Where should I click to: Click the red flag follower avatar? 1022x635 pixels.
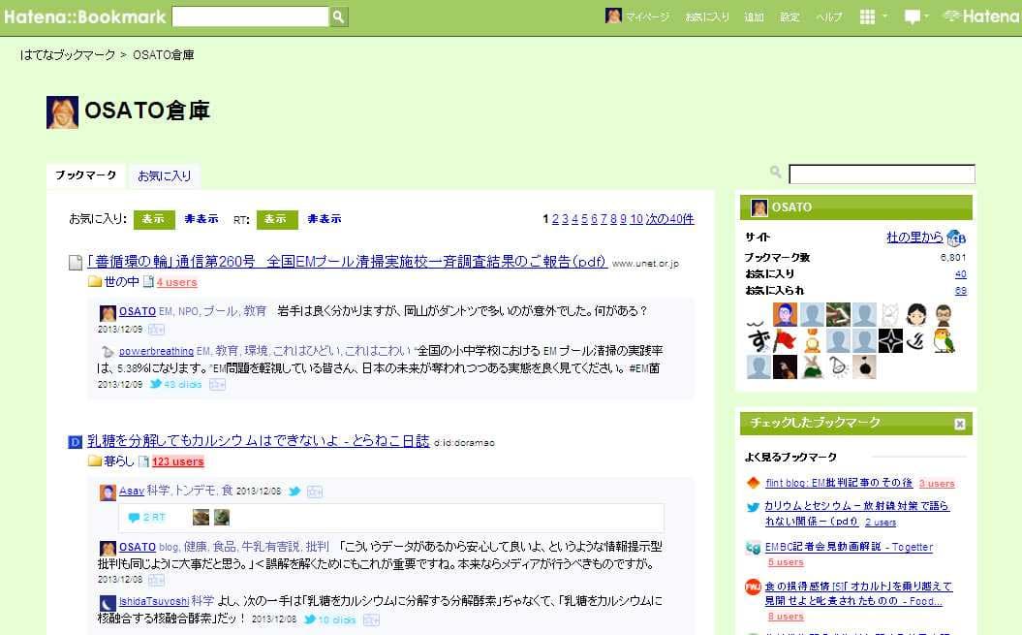[x=785, y=340]
